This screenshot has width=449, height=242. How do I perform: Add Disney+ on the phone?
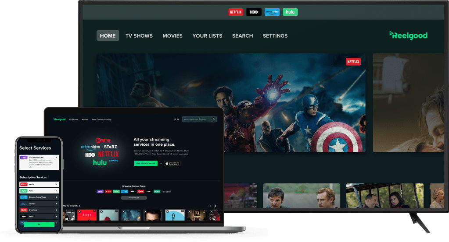click(x=39, y=204)
